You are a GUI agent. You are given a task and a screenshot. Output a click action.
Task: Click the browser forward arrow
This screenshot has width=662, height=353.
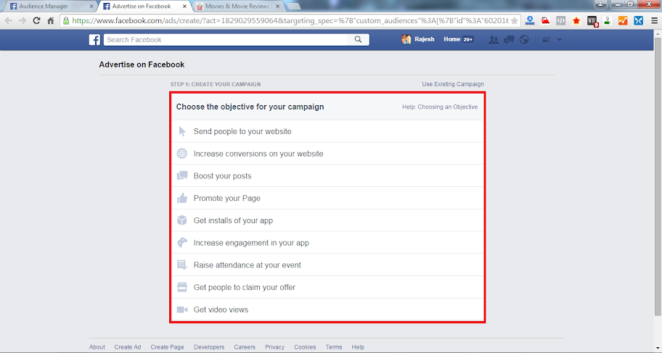click(x=23, y=20)
